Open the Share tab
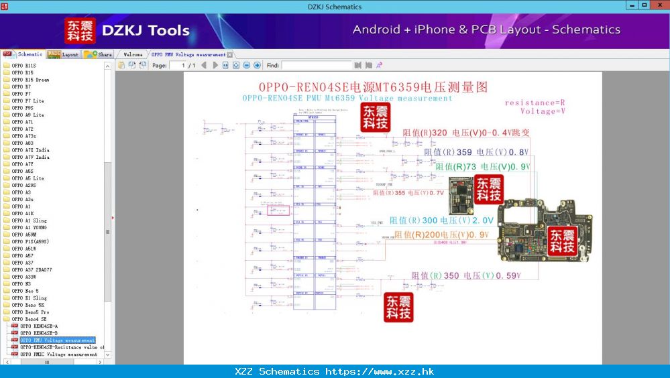The width and height of the screenshot is (670, 378). pos(98,54)
